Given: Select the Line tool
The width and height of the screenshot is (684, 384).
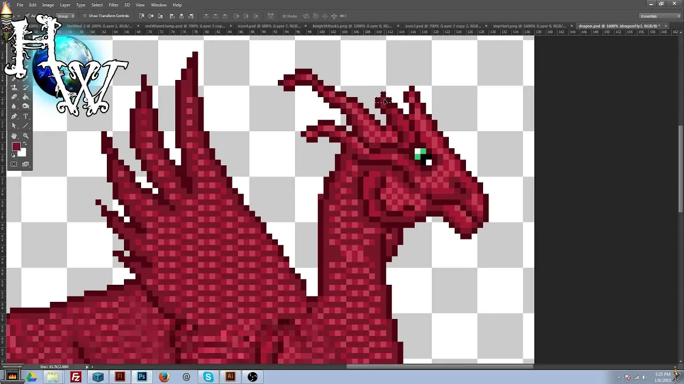Looking at the screenshot, I should tap(26, 125).
